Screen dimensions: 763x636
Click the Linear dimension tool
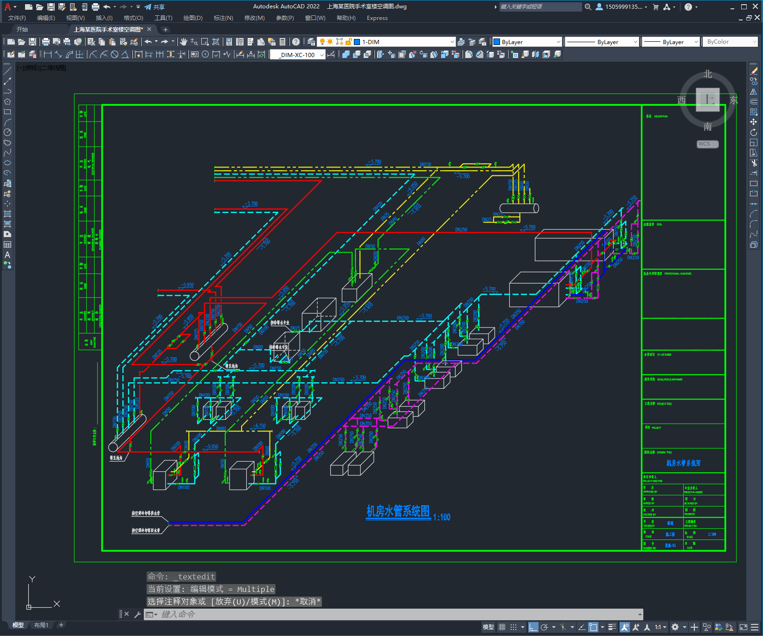coord(48,54)
